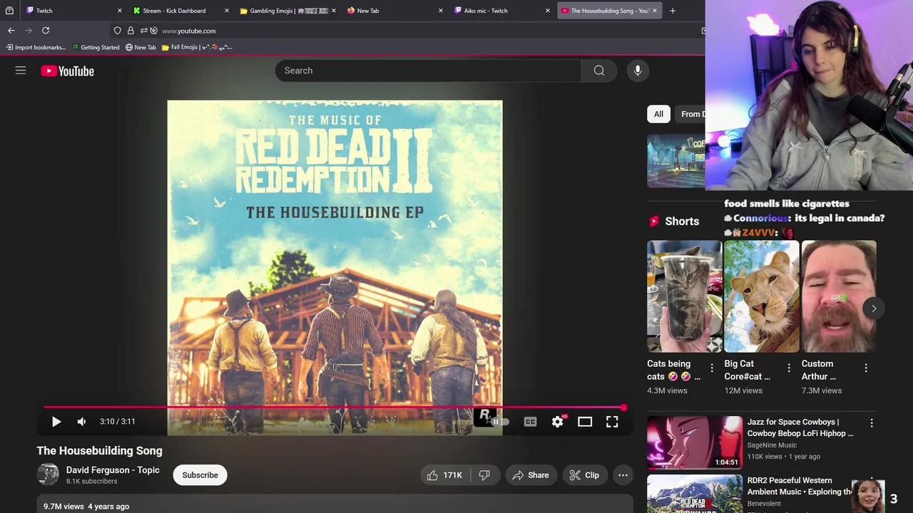Click the '9.7M views 4 years ago' description text

click(86, 506)
